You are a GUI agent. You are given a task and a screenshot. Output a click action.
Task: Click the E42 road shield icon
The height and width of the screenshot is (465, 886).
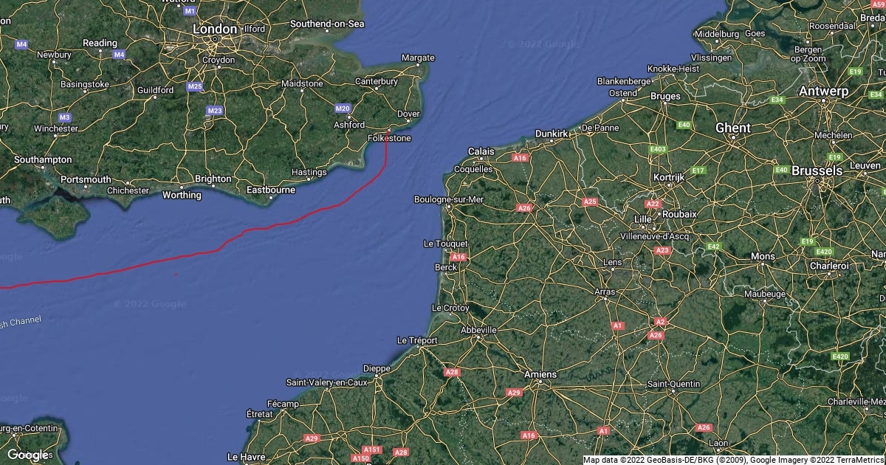coord(713,247)
